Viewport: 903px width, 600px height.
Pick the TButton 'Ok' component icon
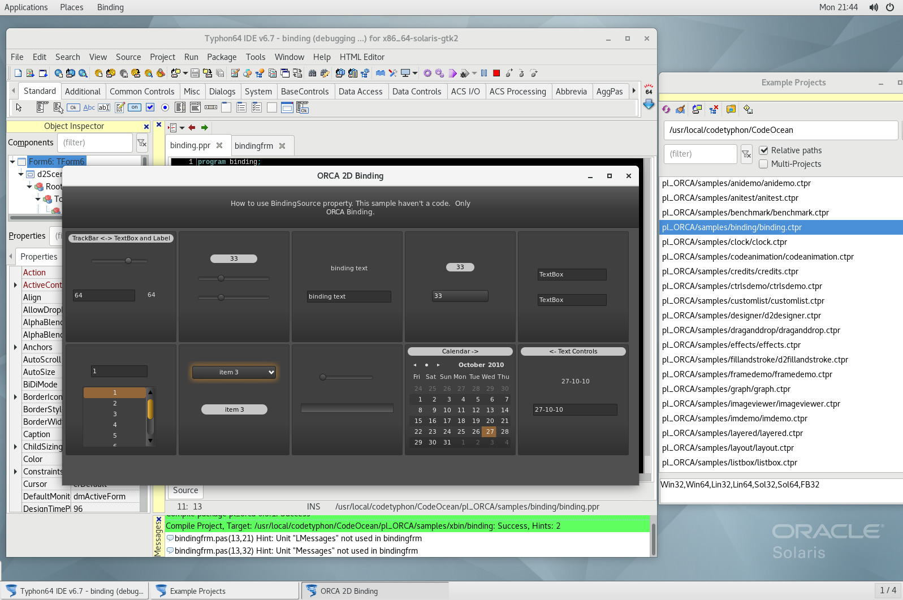(73, 107)
